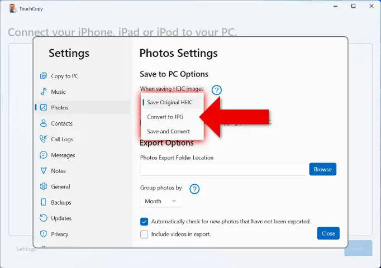
Task: Maximize the TouchCopy window
Action: (353, 6)
